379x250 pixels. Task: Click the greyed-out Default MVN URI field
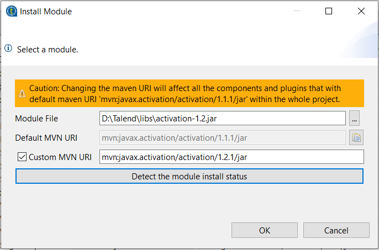point(222,138)
